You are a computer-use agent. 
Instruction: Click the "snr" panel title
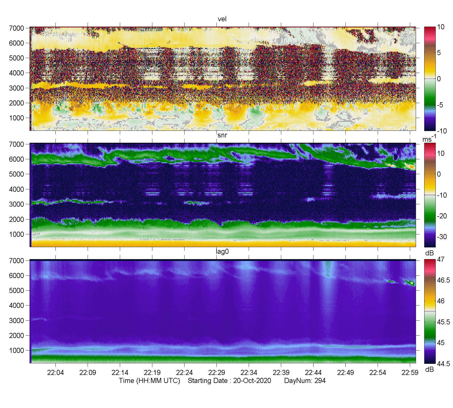222,135
